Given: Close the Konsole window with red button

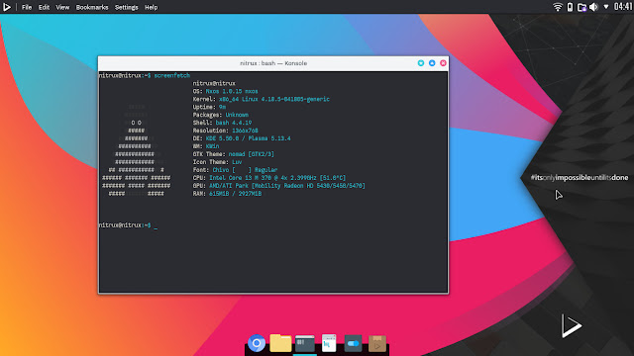Looking at the screenshot, I should pos(443,63).
